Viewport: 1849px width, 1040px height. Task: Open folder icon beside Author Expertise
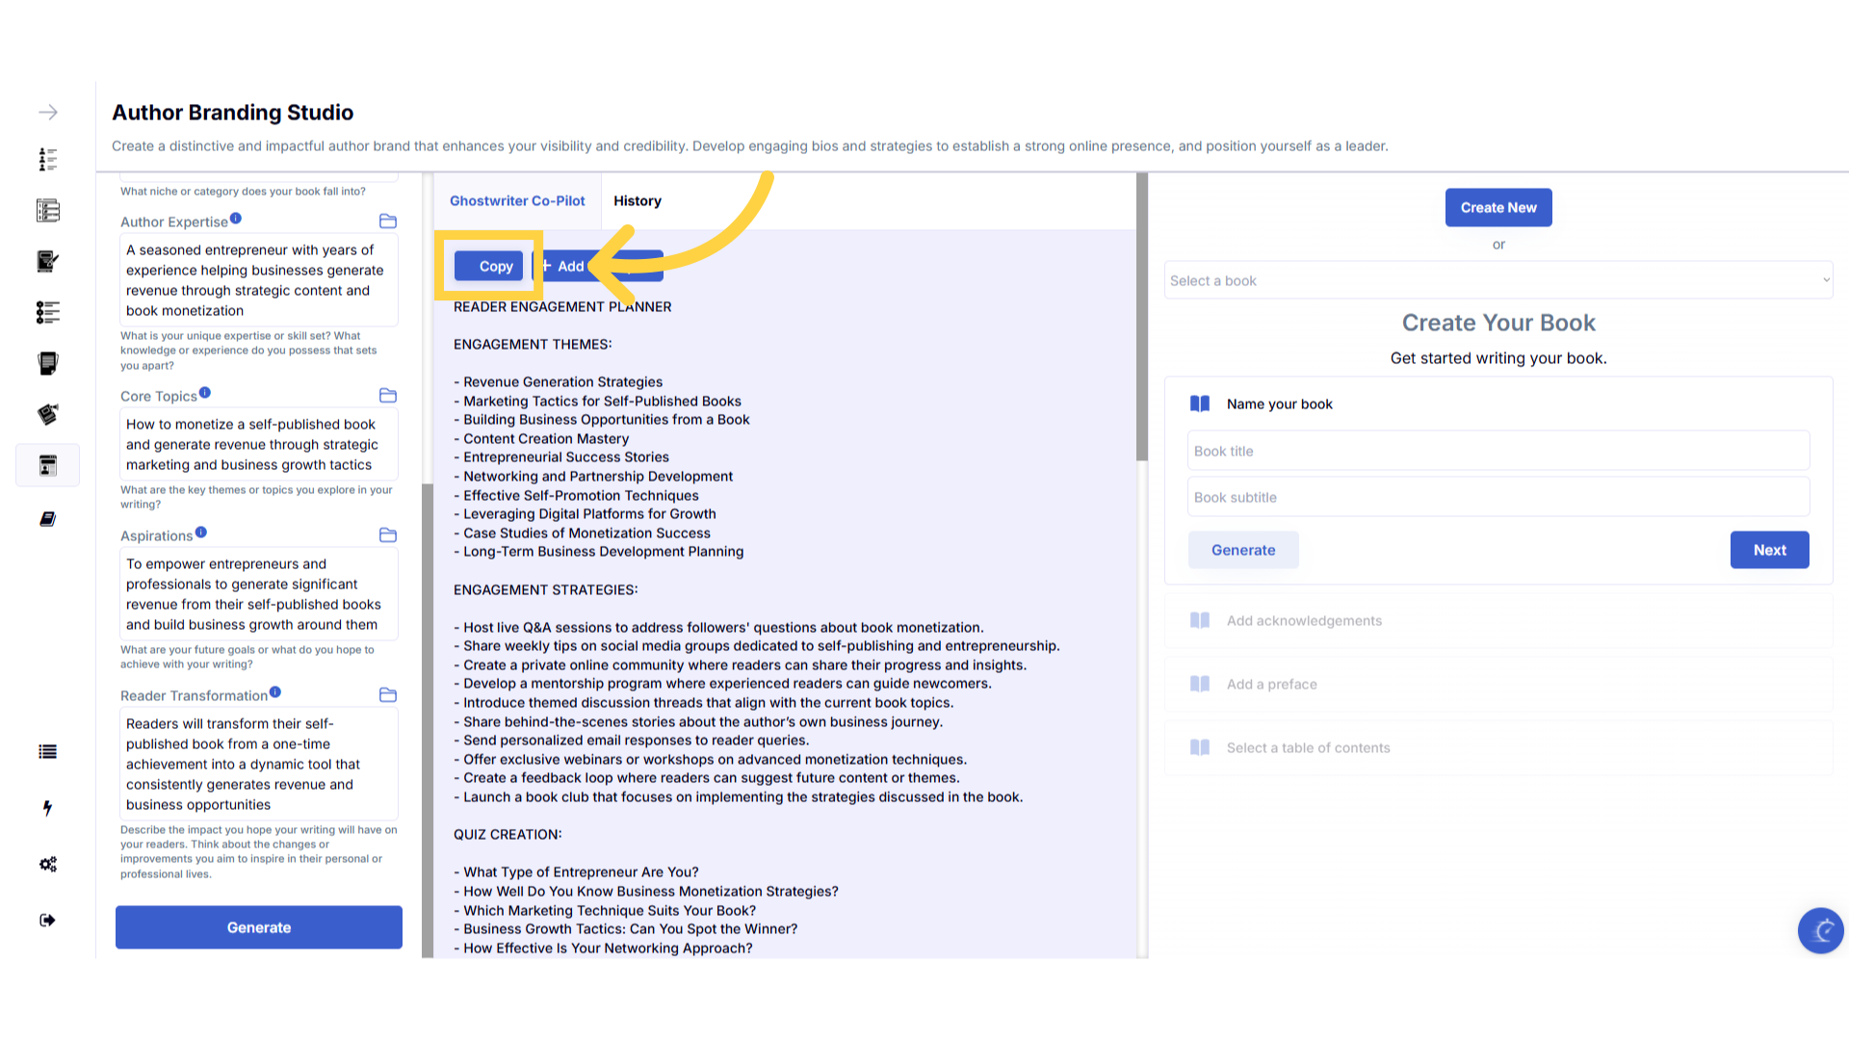pos(388,221)
